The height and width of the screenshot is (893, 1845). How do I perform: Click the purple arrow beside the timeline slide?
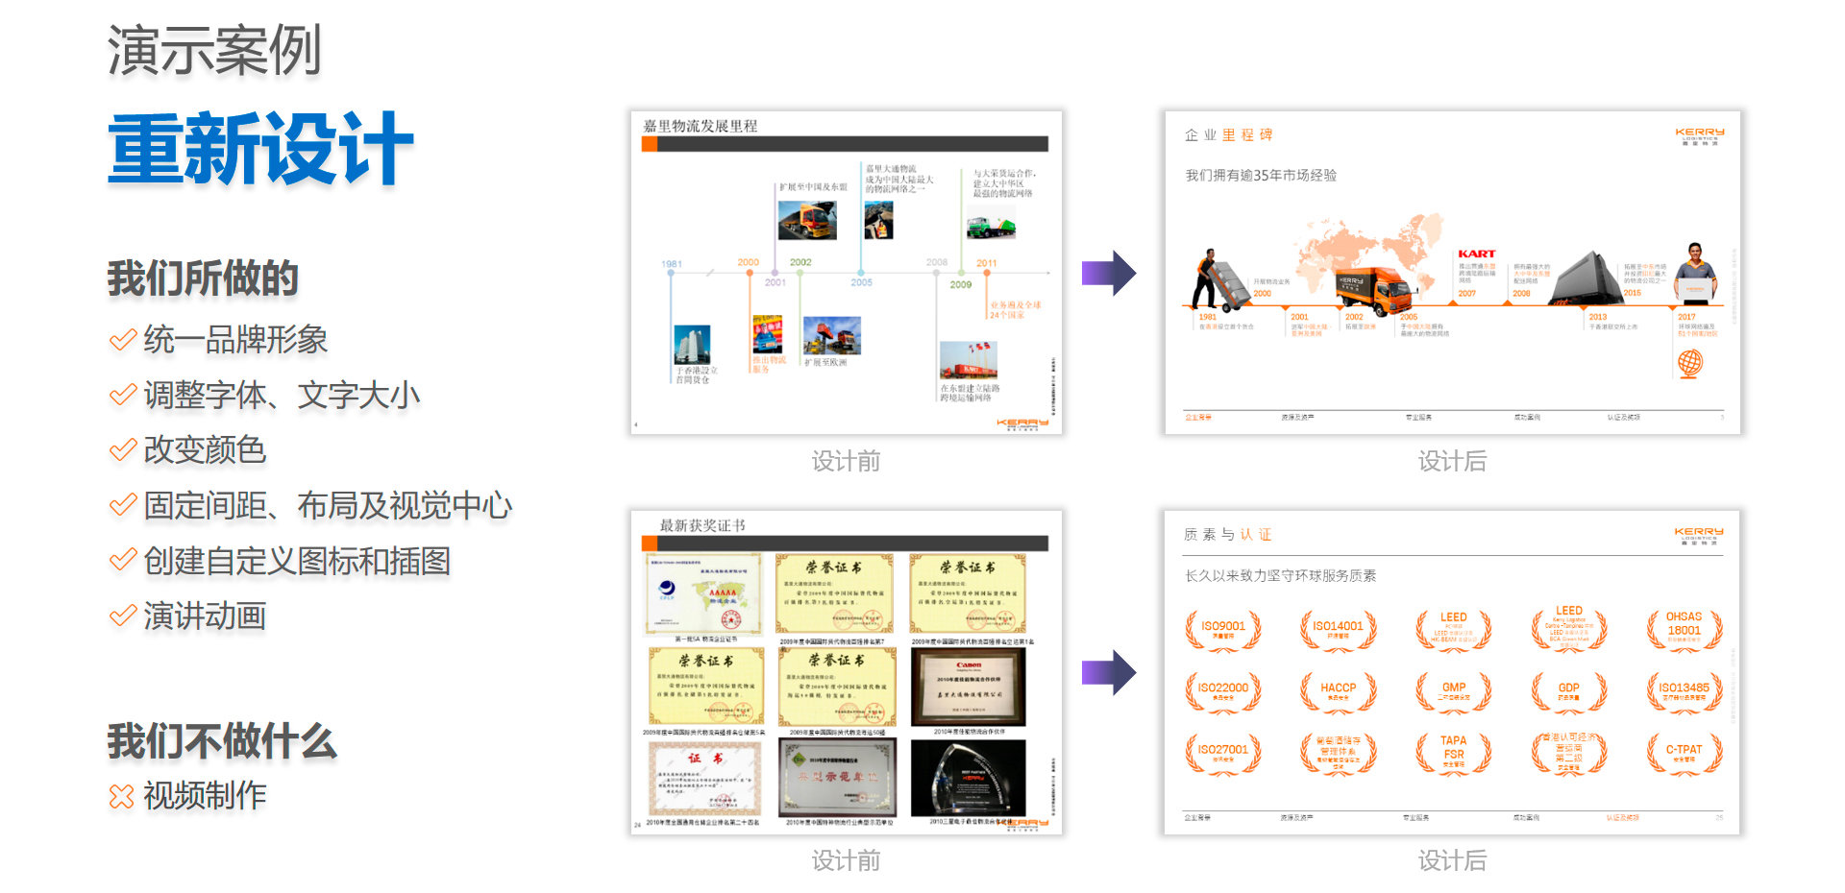1109,274
